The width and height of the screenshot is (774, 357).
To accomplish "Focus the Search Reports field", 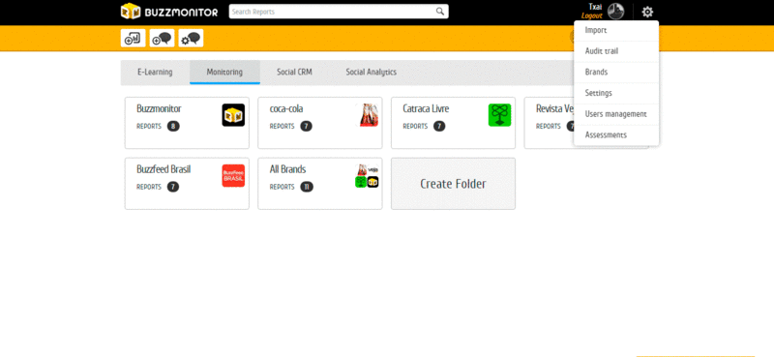I will [x=332, y=12].
